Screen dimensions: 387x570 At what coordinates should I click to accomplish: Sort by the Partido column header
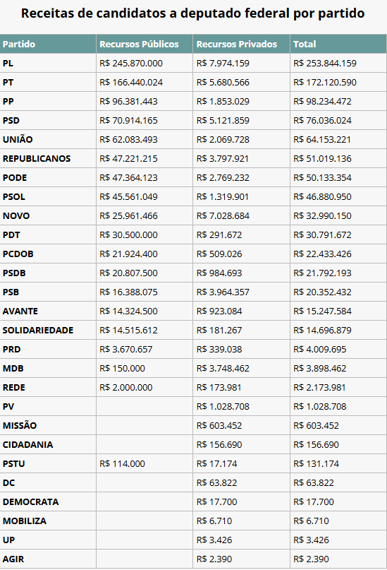(x=19, y=44)
